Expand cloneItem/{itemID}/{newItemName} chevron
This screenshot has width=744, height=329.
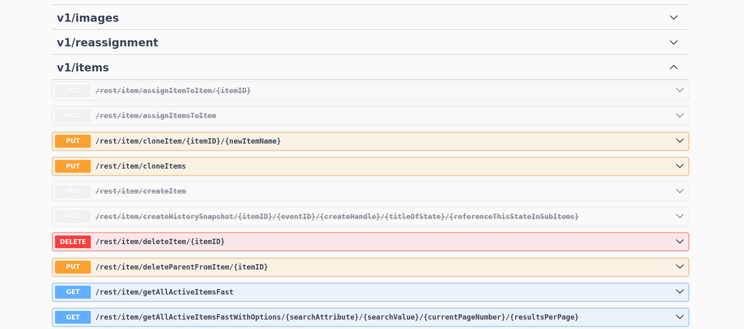click(680, 141)
